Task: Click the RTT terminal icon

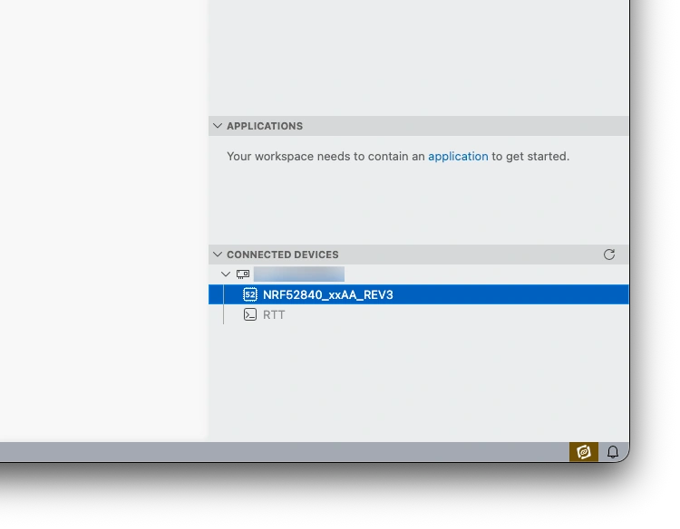Action: coord(250,314)
